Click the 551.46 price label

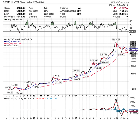(x=58, y=83)
